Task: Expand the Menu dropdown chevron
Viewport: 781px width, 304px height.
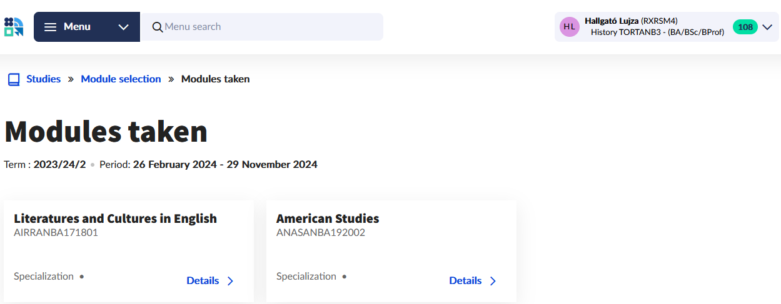Action: pos(123,27)
